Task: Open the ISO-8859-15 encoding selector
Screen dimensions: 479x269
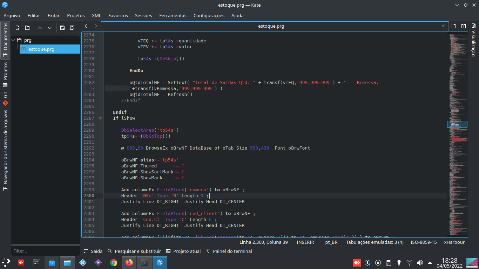Action: point(424,242)
